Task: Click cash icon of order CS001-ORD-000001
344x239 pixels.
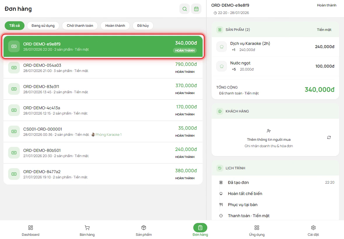Action: [x=14, y=131]
